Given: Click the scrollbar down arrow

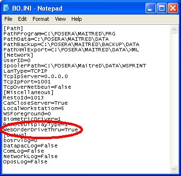Looking at the screenshot, I should coord(174,169).
